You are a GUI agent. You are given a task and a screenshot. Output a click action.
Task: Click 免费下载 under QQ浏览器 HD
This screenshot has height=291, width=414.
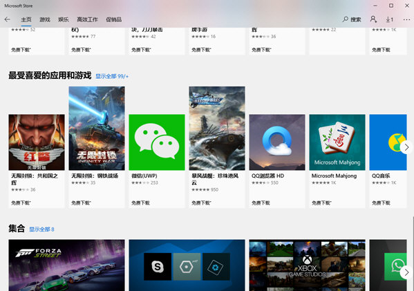pyautogui.click(x=261, y=203)
